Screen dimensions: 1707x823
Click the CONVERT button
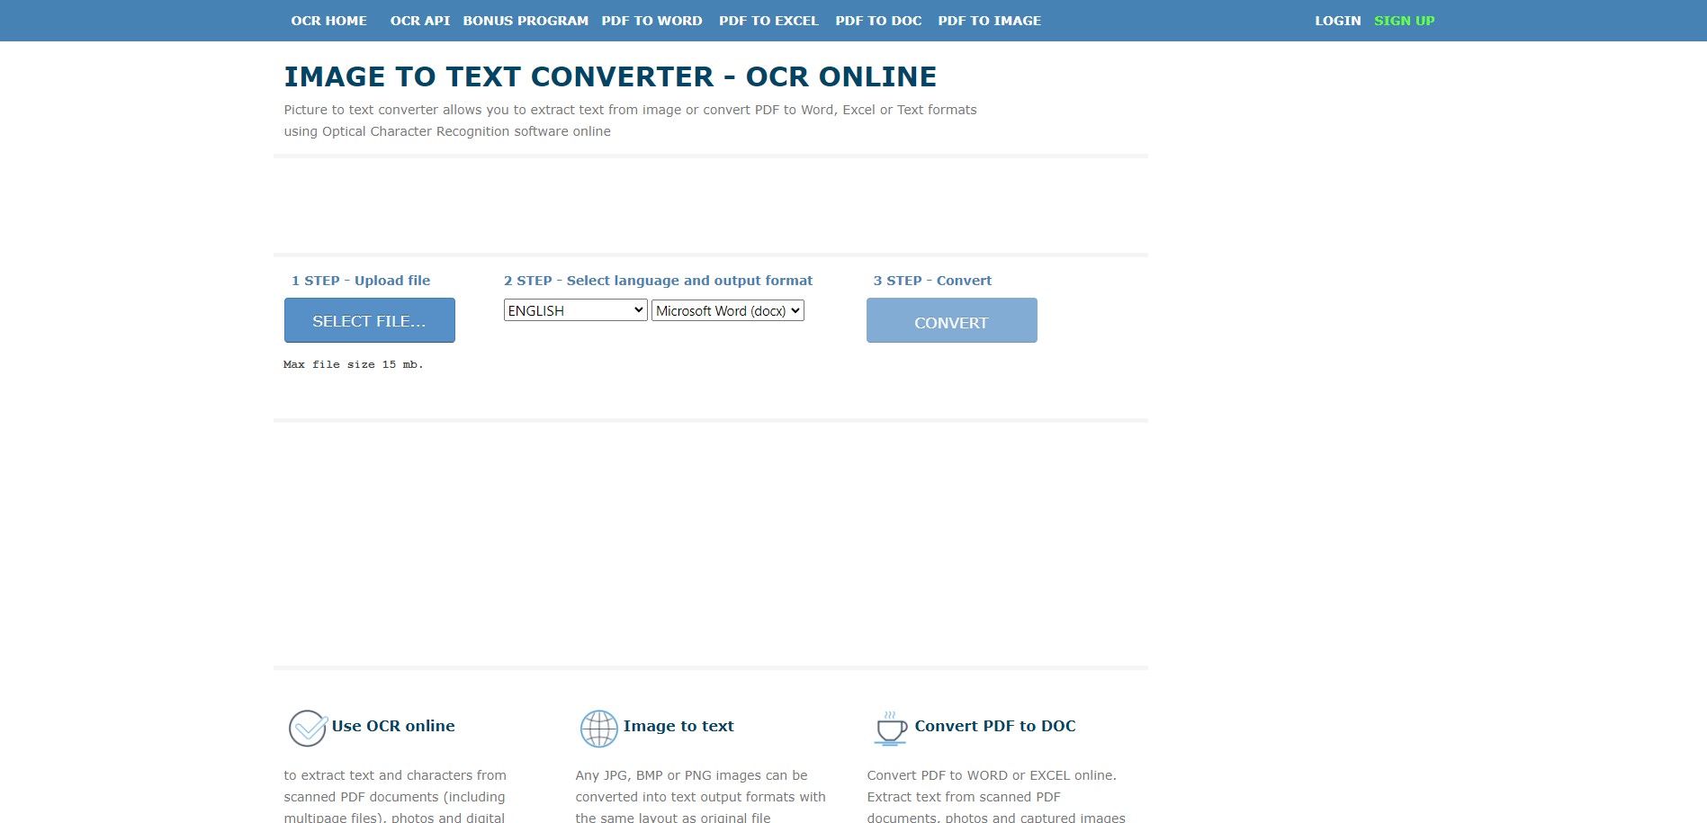(952, 320)
